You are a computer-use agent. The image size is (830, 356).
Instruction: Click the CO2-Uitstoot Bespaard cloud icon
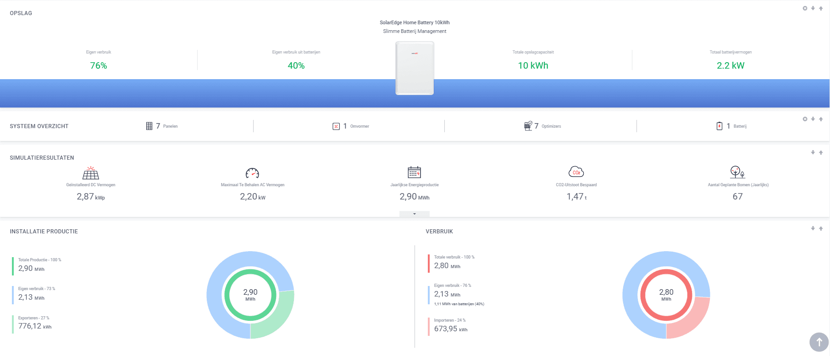576,172
